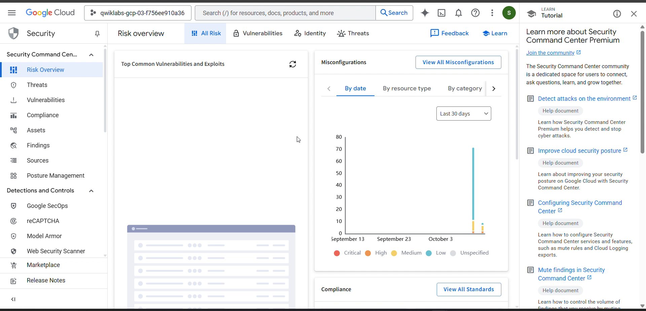Open the notifications bell
Image resolution: width=646 pixels, height=311 pixels.
[x=459, y=13]
